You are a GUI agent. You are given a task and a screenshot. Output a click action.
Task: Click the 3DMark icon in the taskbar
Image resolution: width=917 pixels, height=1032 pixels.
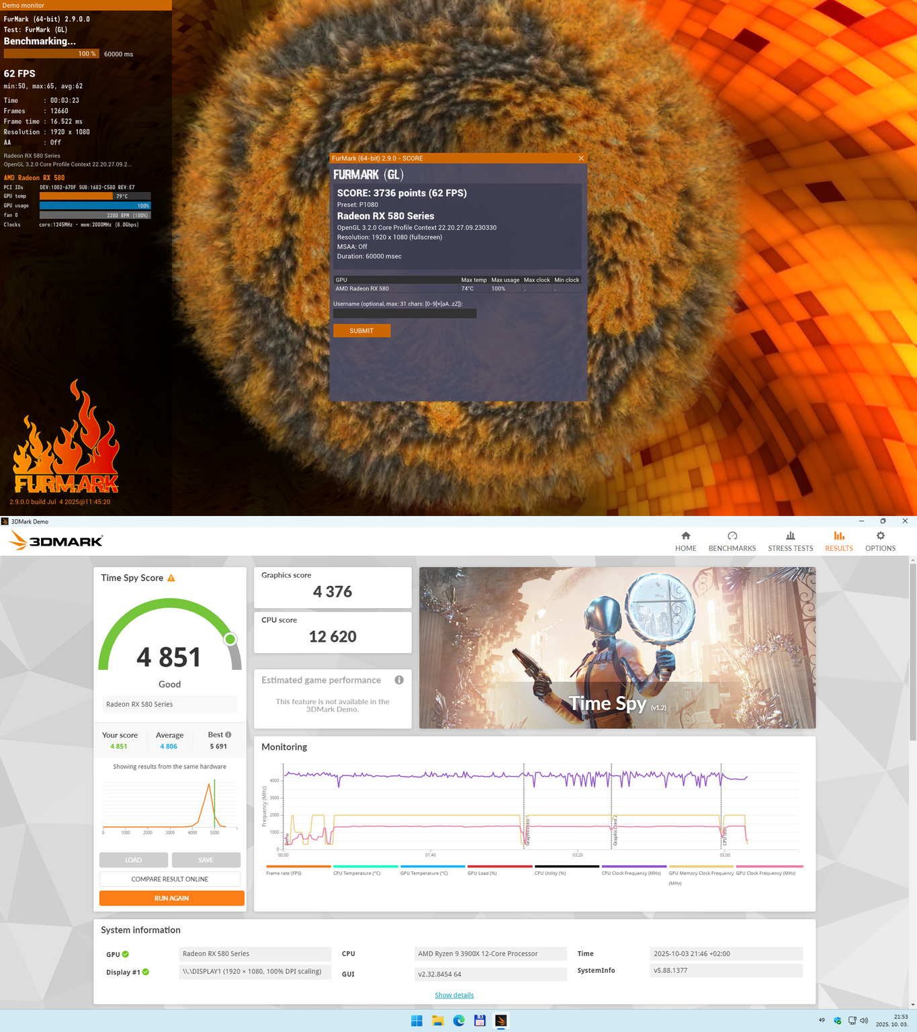pyautogui.click(x=500, y=1021)
